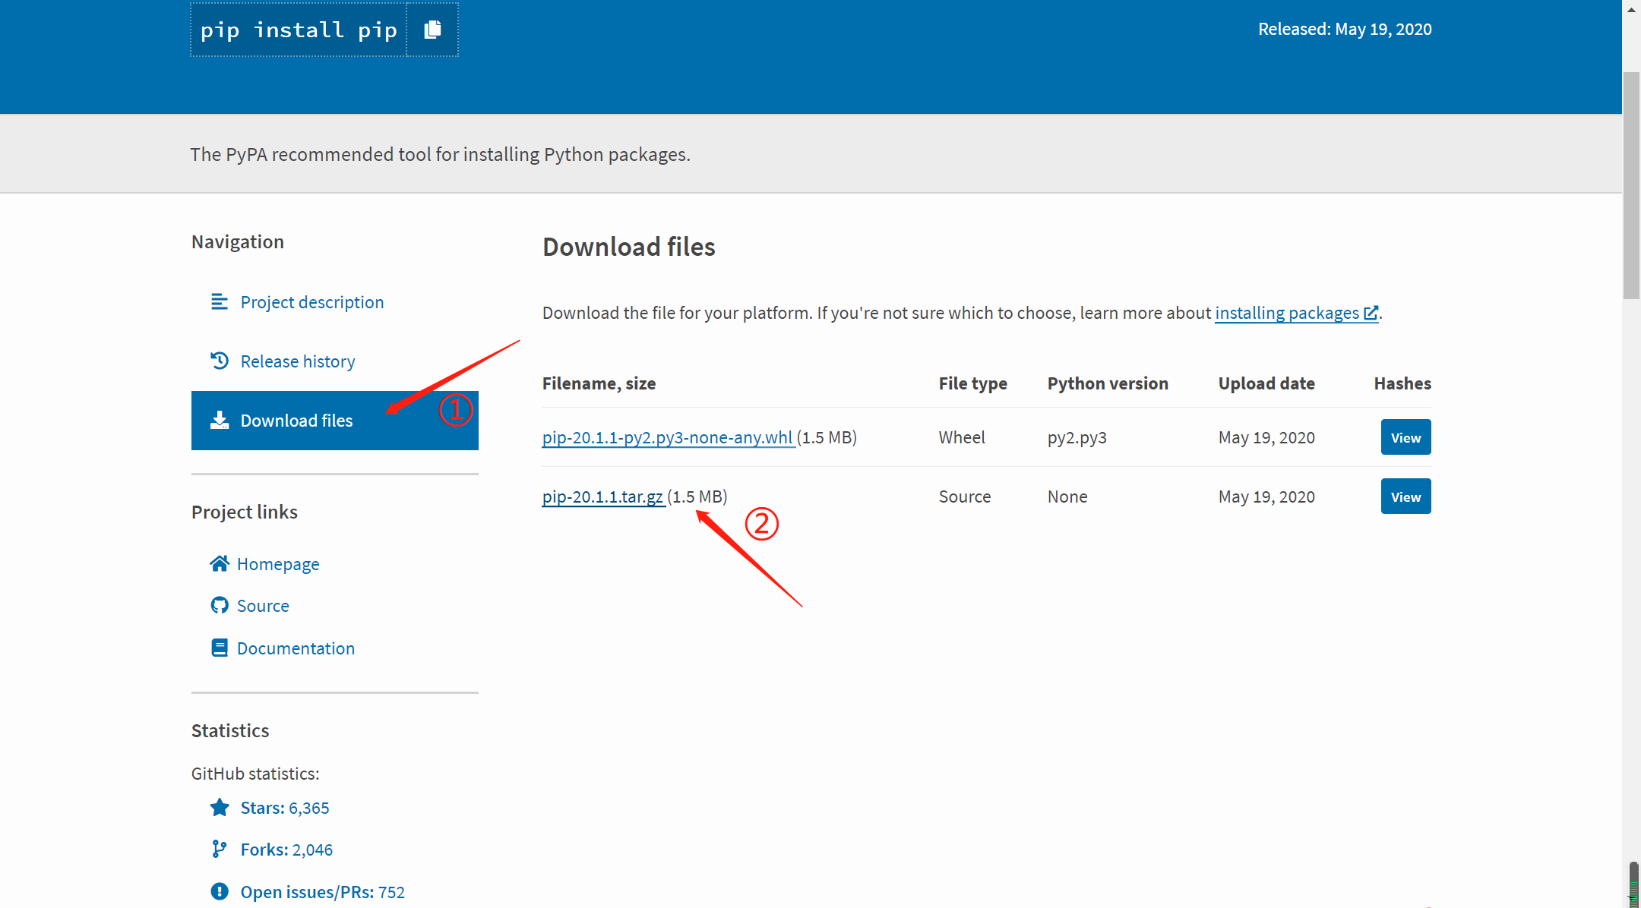The width and height of the screenshot is (1641, 908).
Task: Download the pip-20.1.1.tar.gz source file
Action: [602, 497]
